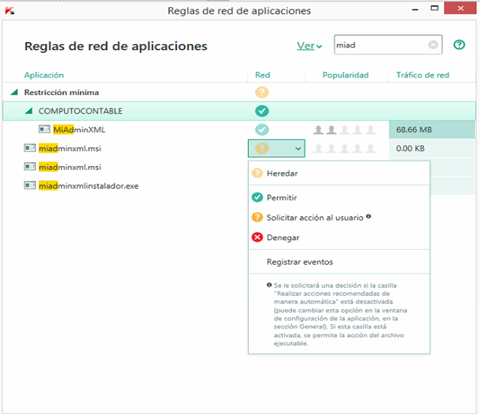Choose Permitir in the dropdown menu

pyautogui.click(x=282, y=198)
